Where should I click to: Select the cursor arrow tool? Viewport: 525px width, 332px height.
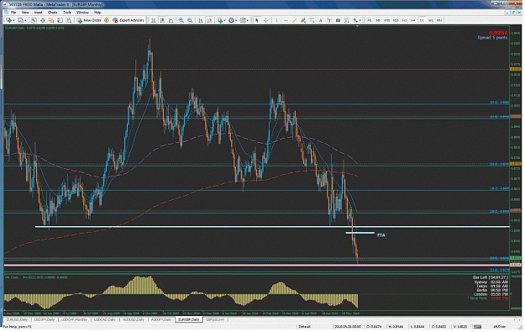(x=257, y=20)
